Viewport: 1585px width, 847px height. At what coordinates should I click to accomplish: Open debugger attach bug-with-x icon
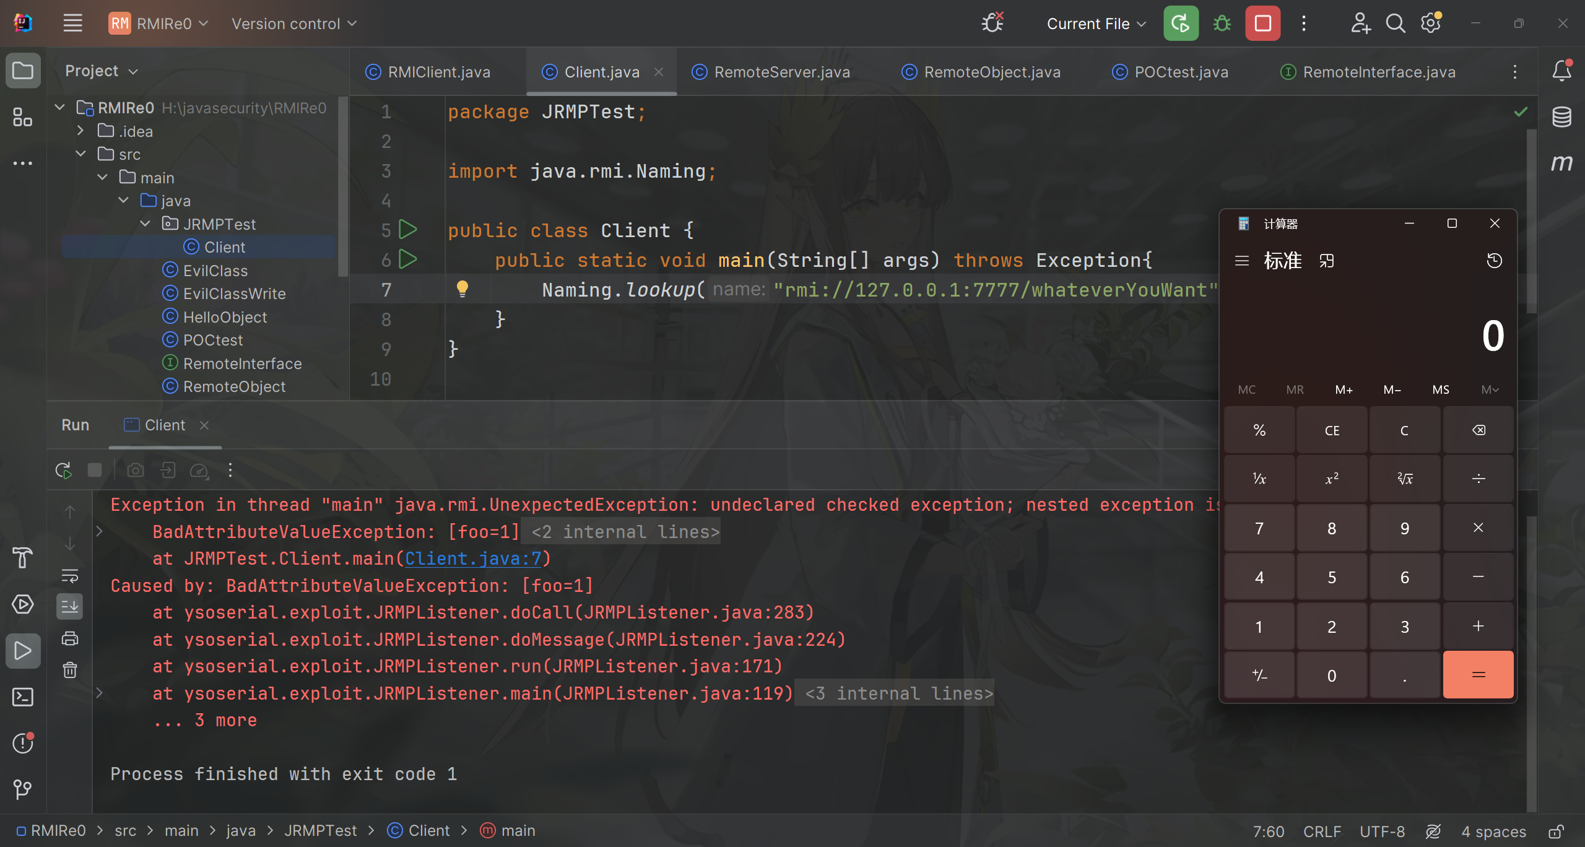[x=992, y=24]
